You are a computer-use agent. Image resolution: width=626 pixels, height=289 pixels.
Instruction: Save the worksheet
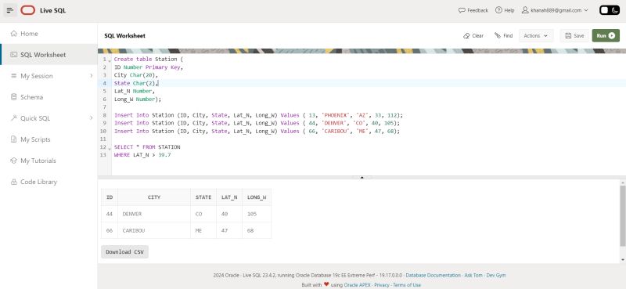(x=574, y=35)
